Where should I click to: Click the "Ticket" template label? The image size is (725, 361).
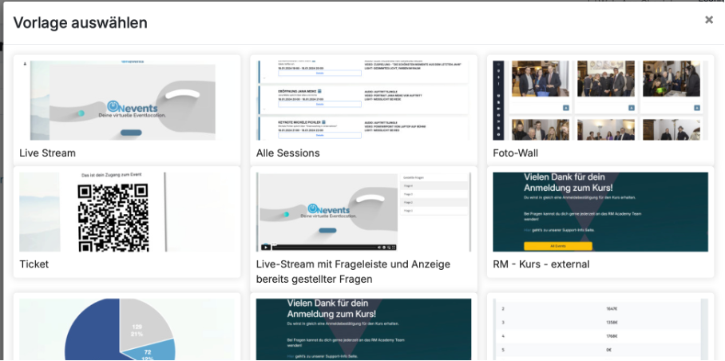(x=34, y=264)
